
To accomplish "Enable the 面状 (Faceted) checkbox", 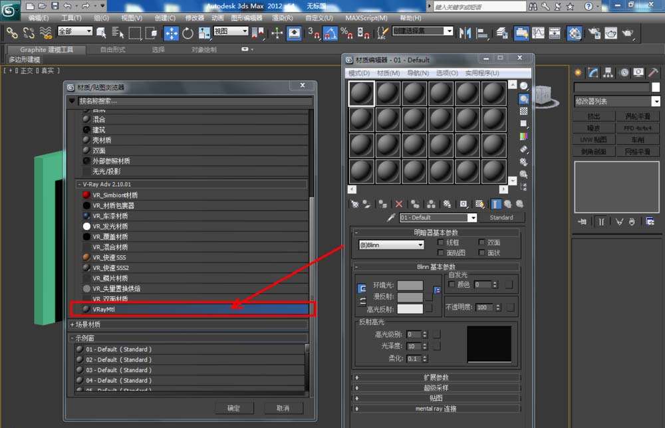I will click(481, 253).
